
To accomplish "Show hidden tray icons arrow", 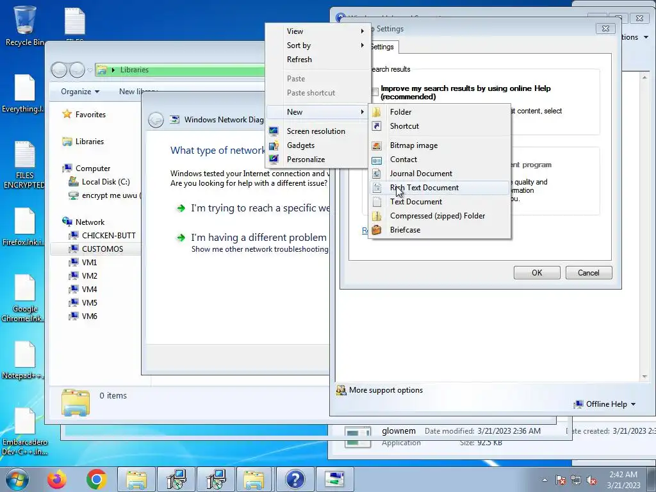I will point(545,480).
